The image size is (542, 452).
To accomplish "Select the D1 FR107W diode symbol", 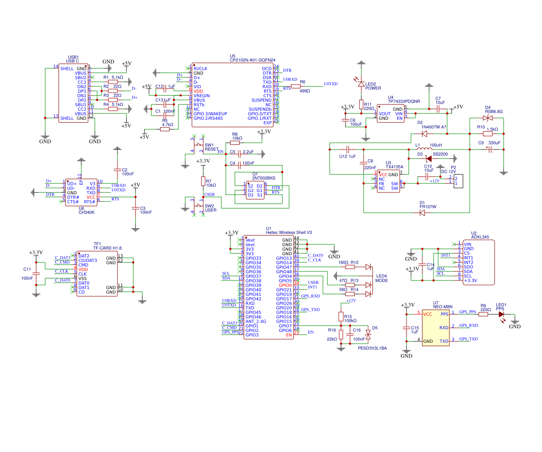I will point(423,213).
